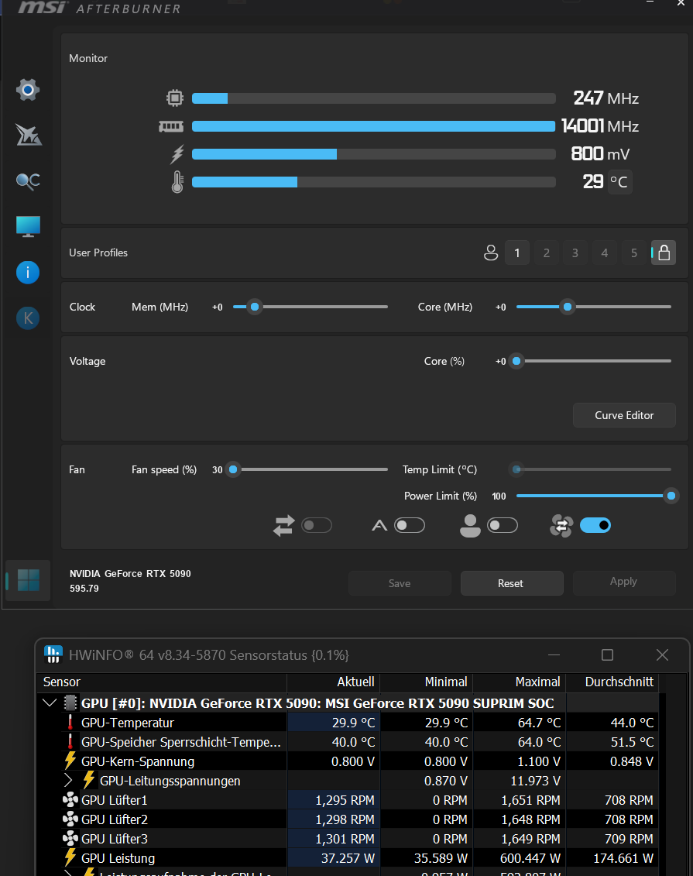The image size is (693, 876).
Task: Click the HWiNFO app logo icon
Action: click(x=53, y=654)
